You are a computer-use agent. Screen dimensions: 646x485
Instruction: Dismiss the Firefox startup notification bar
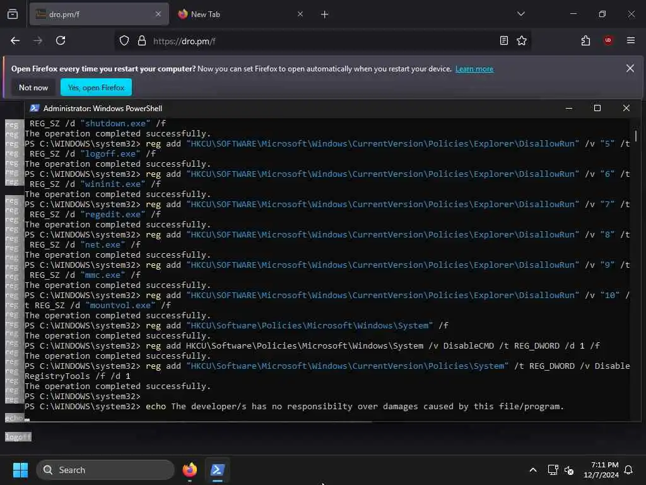[630, 68]
